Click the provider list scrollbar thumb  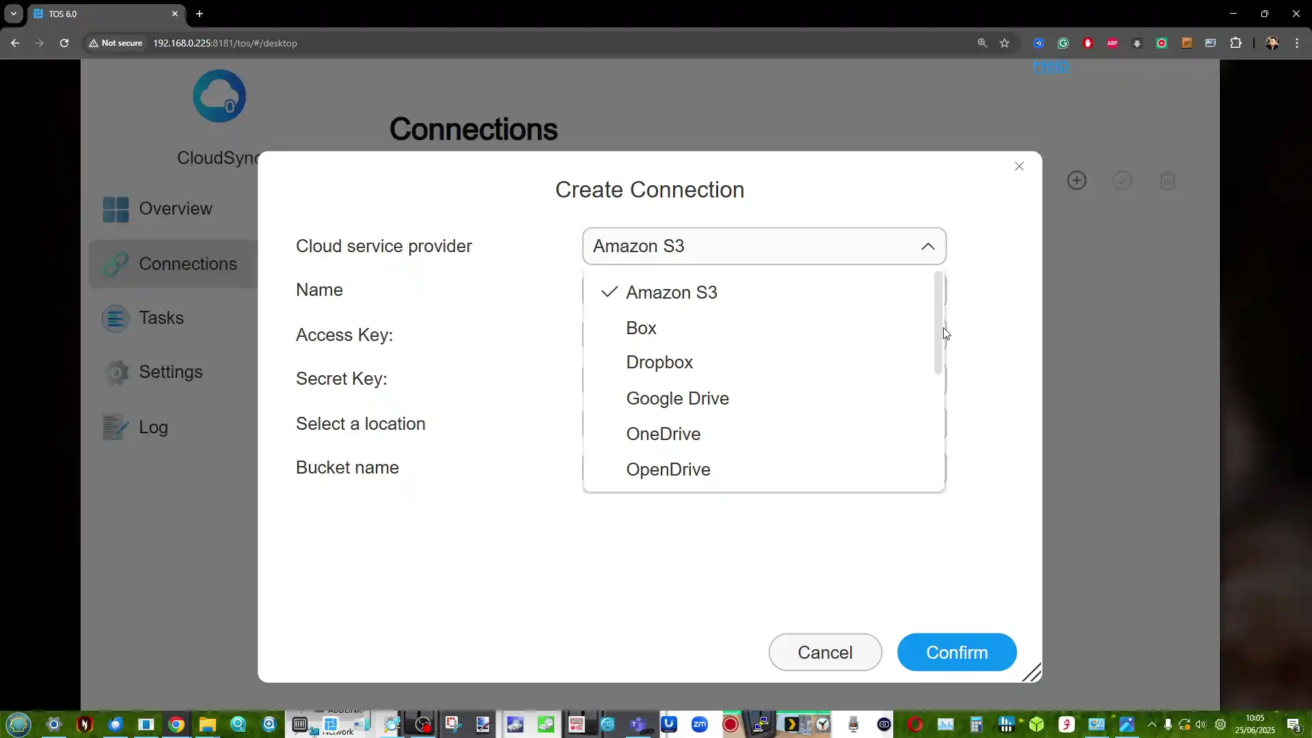(938, 323)
